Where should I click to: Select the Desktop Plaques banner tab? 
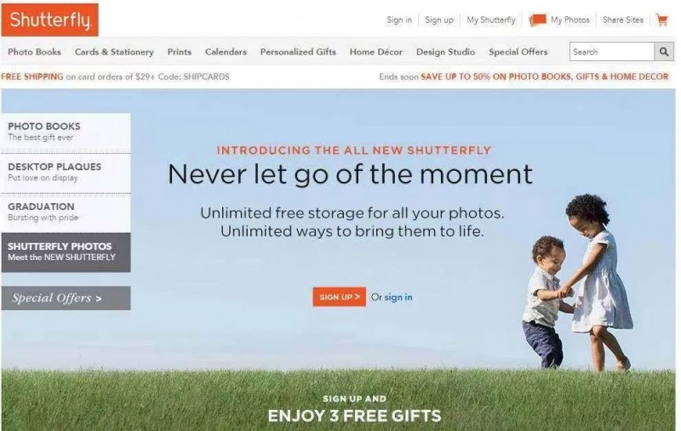click(x=66, y=173)
